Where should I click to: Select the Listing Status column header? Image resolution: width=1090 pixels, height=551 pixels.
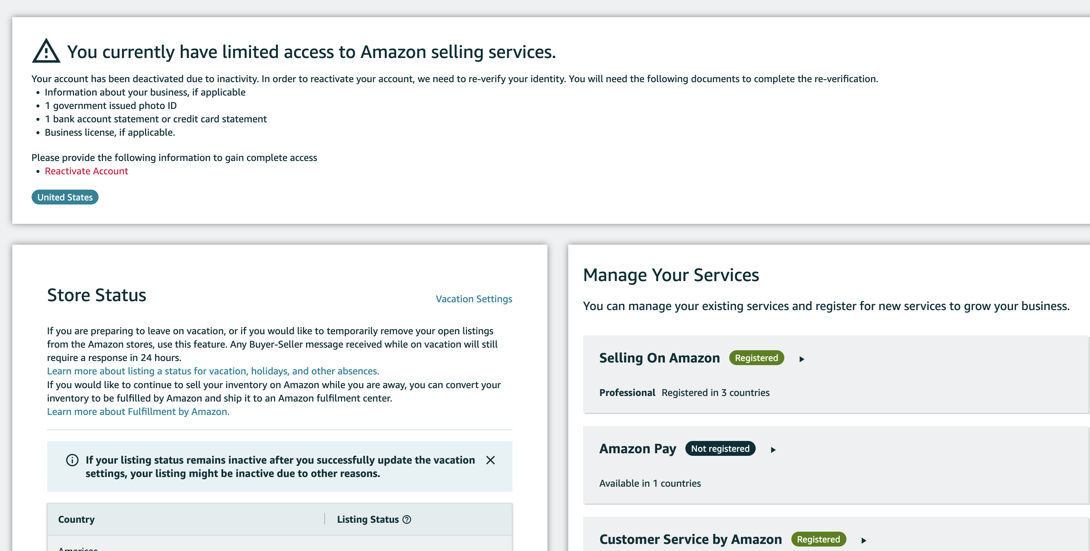(368, 520)
